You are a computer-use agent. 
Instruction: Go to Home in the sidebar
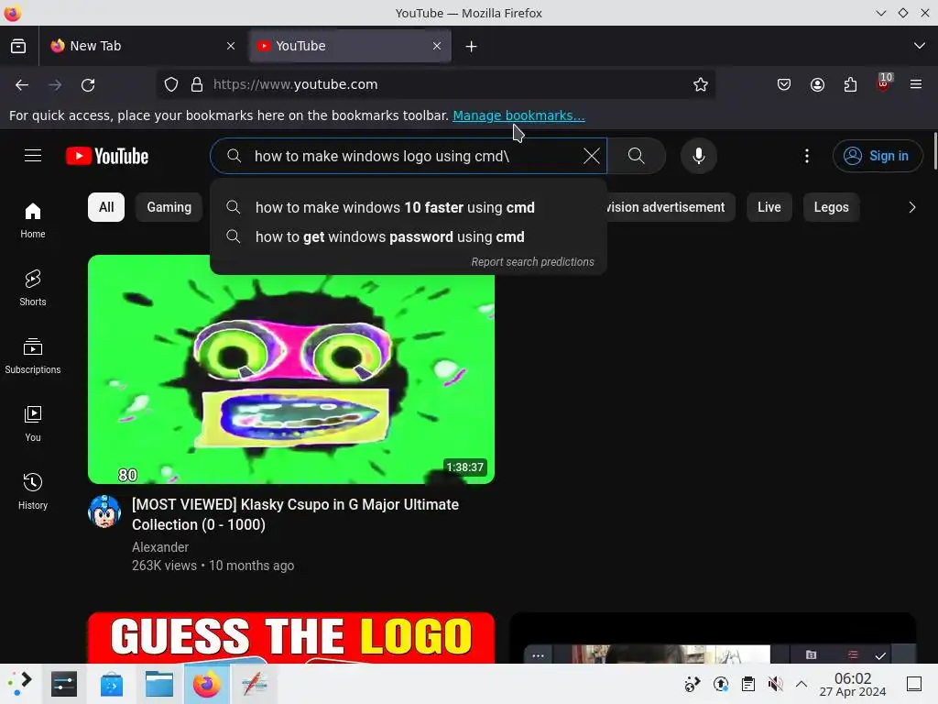pos(33,220)
